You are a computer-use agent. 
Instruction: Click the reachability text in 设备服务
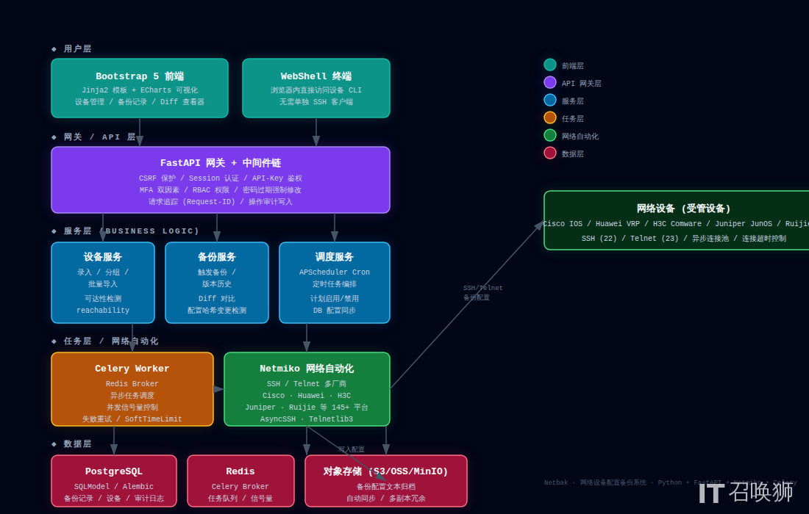pyautogui.click(x=103, y=311)
